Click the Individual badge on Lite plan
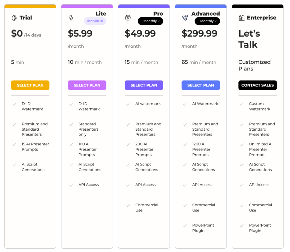The width and height of the screenshot is (290, 252). [x=95, y=21]
